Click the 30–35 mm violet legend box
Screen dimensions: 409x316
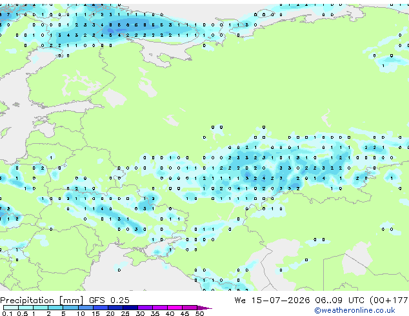click(145, 308)
